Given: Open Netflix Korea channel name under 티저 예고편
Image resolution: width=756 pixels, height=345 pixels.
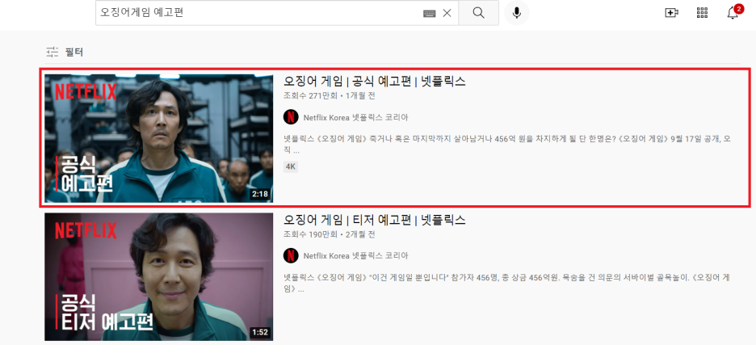Looking at the screenshot, I should (356, 256).
